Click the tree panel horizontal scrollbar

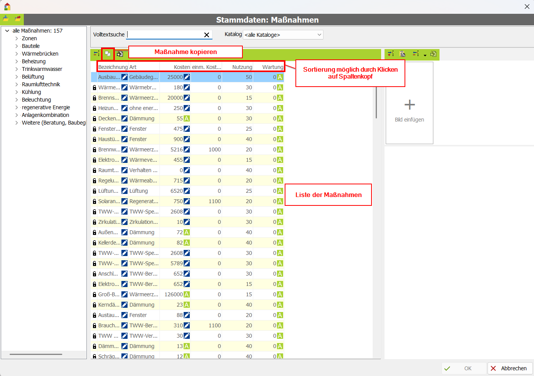36,355
